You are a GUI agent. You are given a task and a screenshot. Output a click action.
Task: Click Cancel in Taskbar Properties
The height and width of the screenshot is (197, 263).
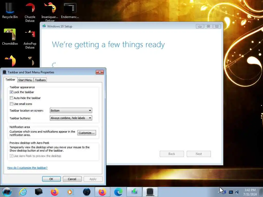coord(72,179)
